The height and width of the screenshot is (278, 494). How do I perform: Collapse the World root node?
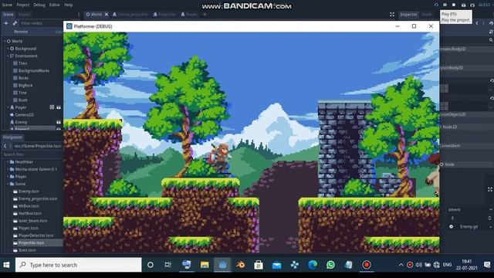click(x=5, y=41)
